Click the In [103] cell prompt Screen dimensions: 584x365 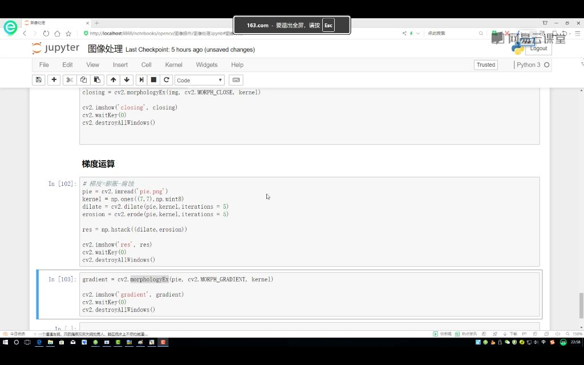(x=62, y=279)
